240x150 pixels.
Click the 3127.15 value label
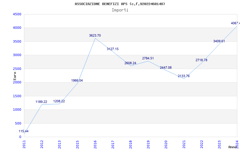click(x=112, y=49)
